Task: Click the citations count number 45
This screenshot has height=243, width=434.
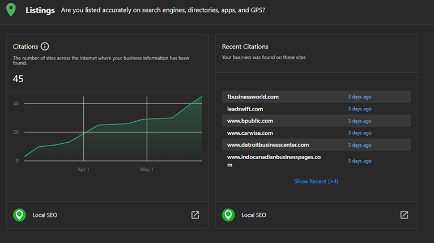Action: 18,79
